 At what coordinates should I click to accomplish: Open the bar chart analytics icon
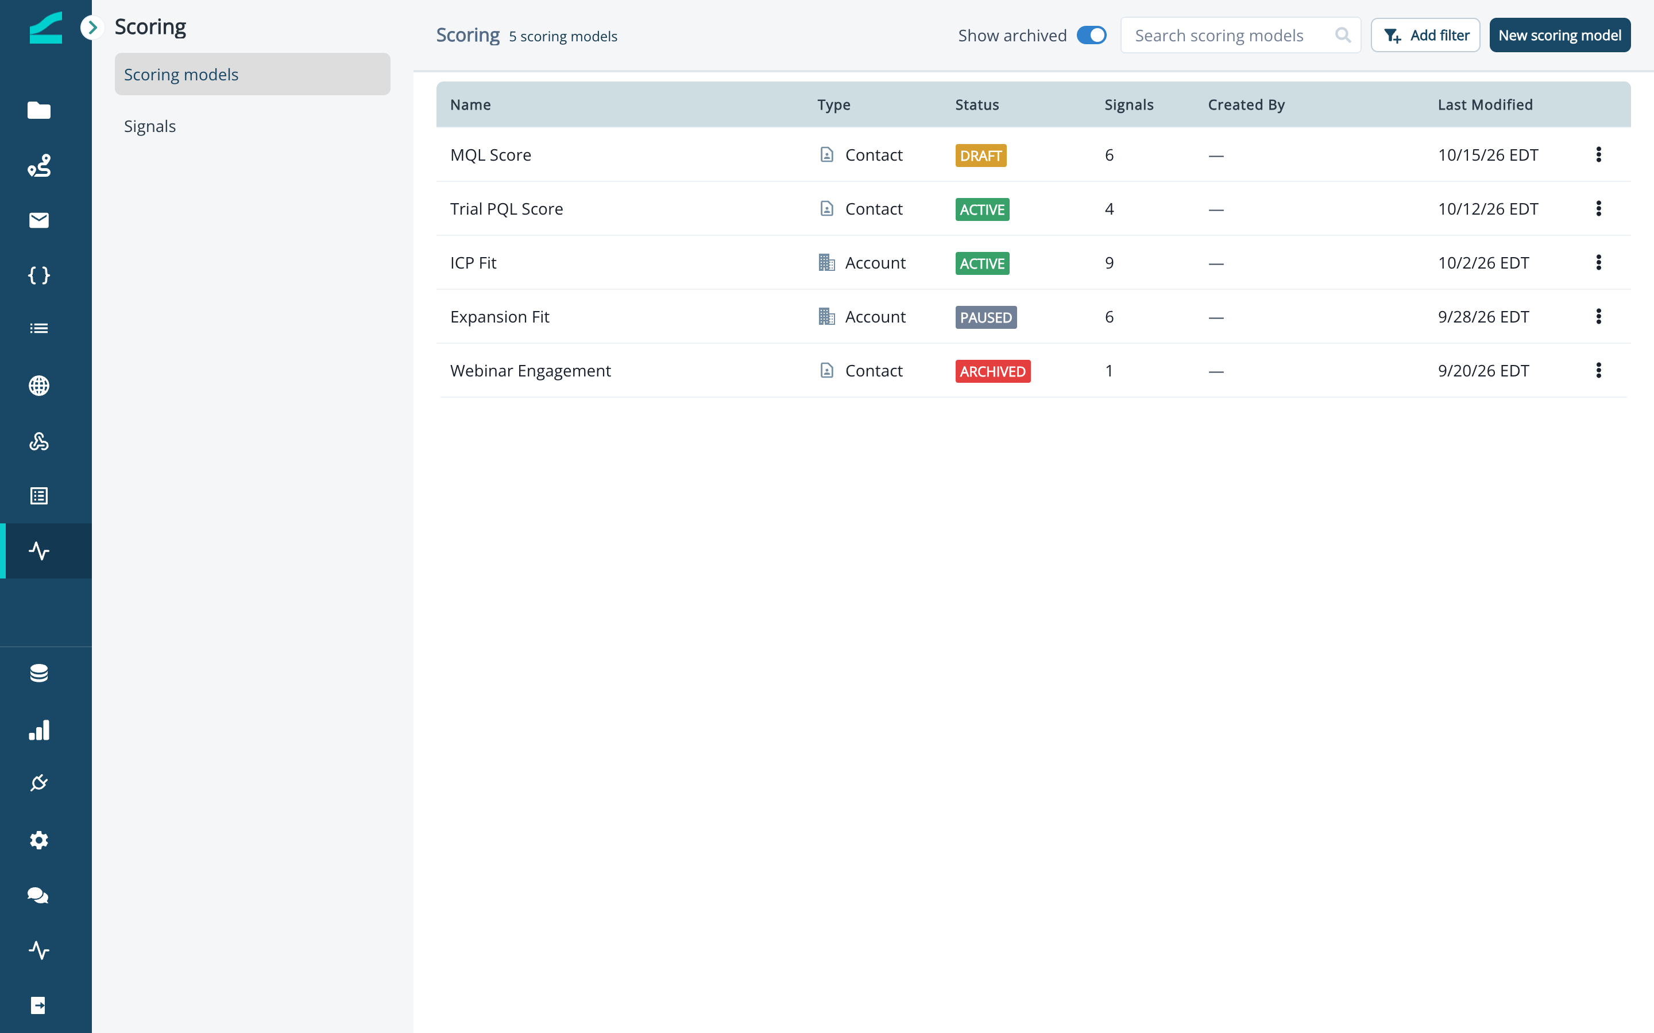(39, 729)
